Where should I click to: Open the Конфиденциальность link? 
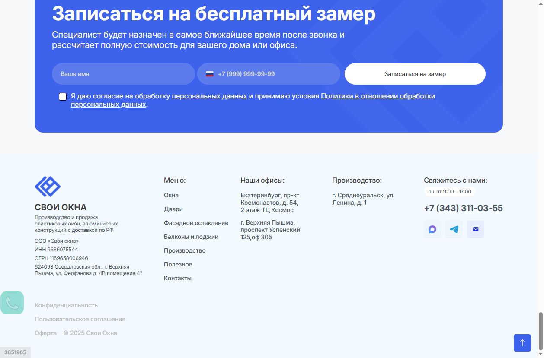[66, 305]
